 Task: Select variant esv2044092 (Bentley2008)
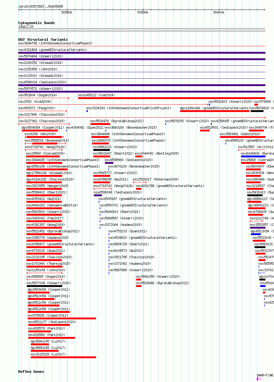coord(157,153)
